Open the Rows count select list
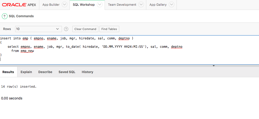259x119 pixels. (x=38, y=29)
